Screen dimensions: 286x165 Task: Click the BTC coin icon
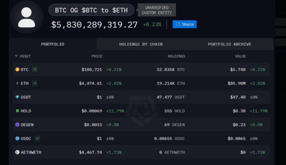[17, 69]
